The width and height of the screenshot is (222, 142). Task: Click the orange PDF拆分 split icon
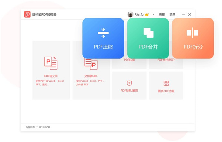pos(192,33)
